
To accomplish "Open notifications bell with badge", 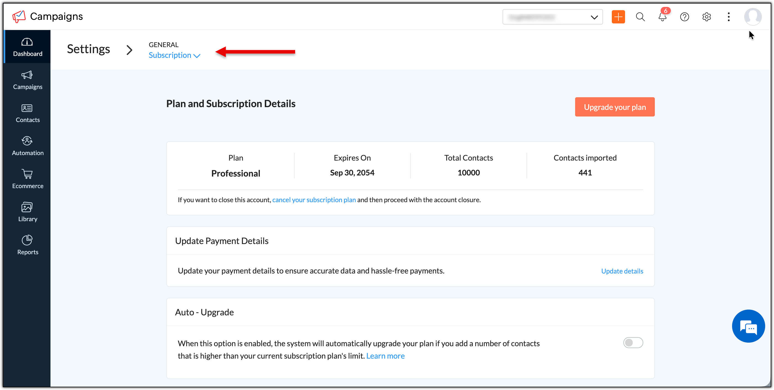I will [663, 17].
